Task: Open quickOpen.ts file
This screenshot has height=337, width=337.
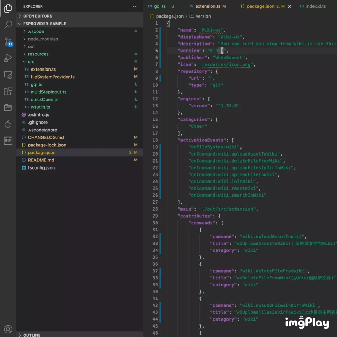Action: (80, 99)
